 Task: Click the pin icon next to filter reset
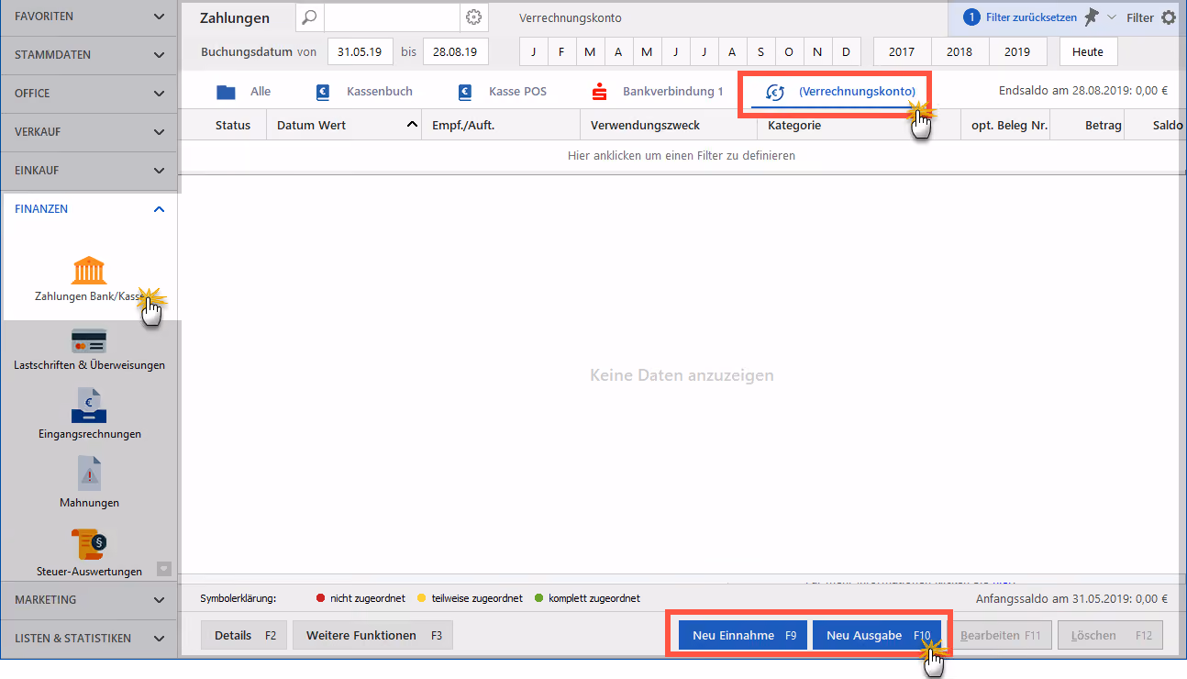tap(1091, 17)
